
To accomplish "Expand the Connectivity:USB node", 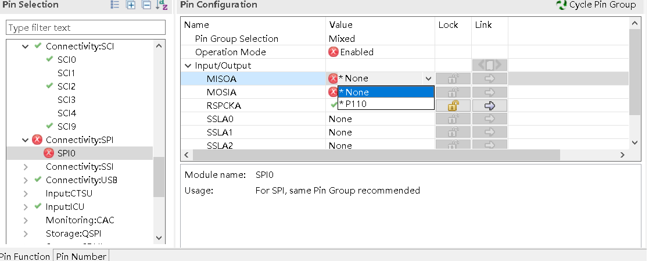I will [26, 180].
